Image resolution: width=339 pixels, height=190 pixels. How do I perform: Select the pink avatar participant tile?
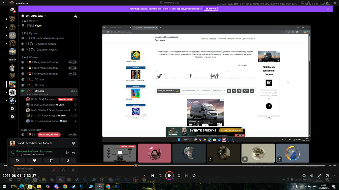(x=155, y=153)
